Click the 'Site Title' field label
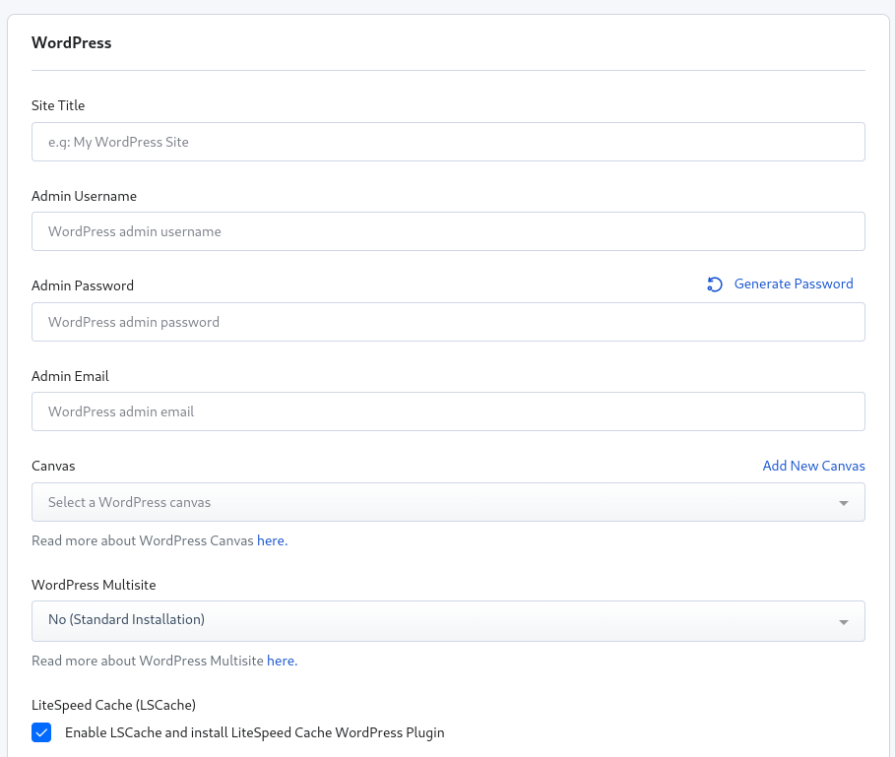 click(58, 105)
